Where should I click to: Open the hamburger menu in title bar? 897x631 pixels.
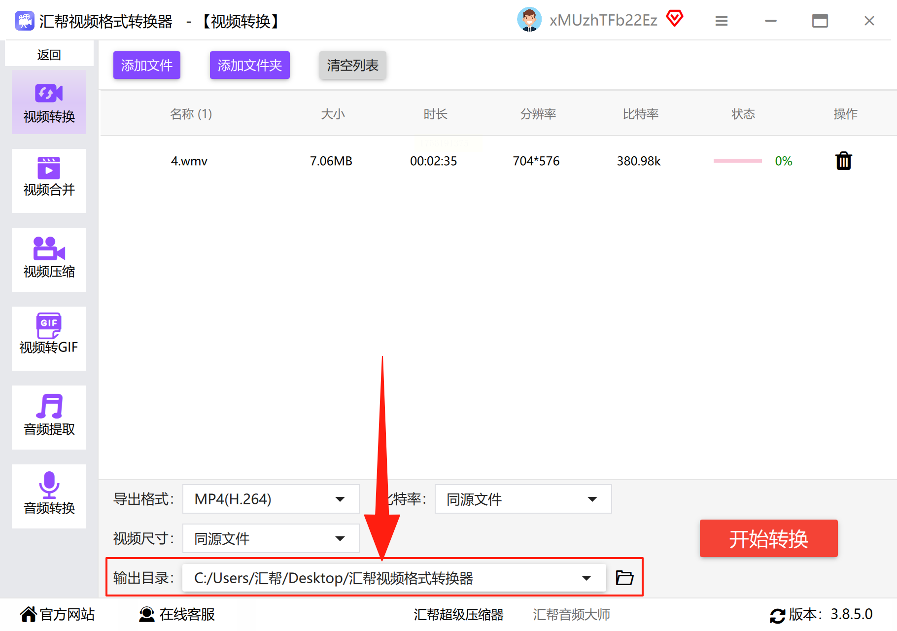click(x=722, y=21)
